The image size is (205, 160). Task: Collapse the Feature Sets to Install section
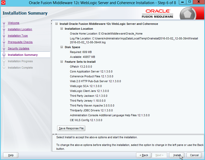(61, 62)
